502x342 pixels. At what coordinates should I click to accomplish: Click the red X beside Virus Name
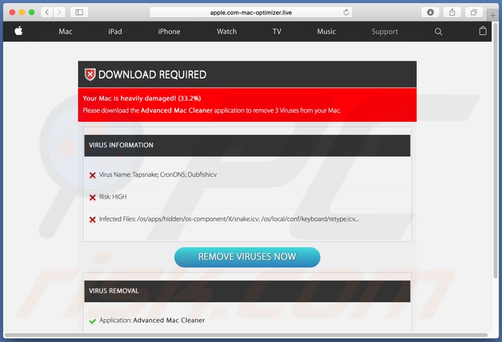point(93,175)
